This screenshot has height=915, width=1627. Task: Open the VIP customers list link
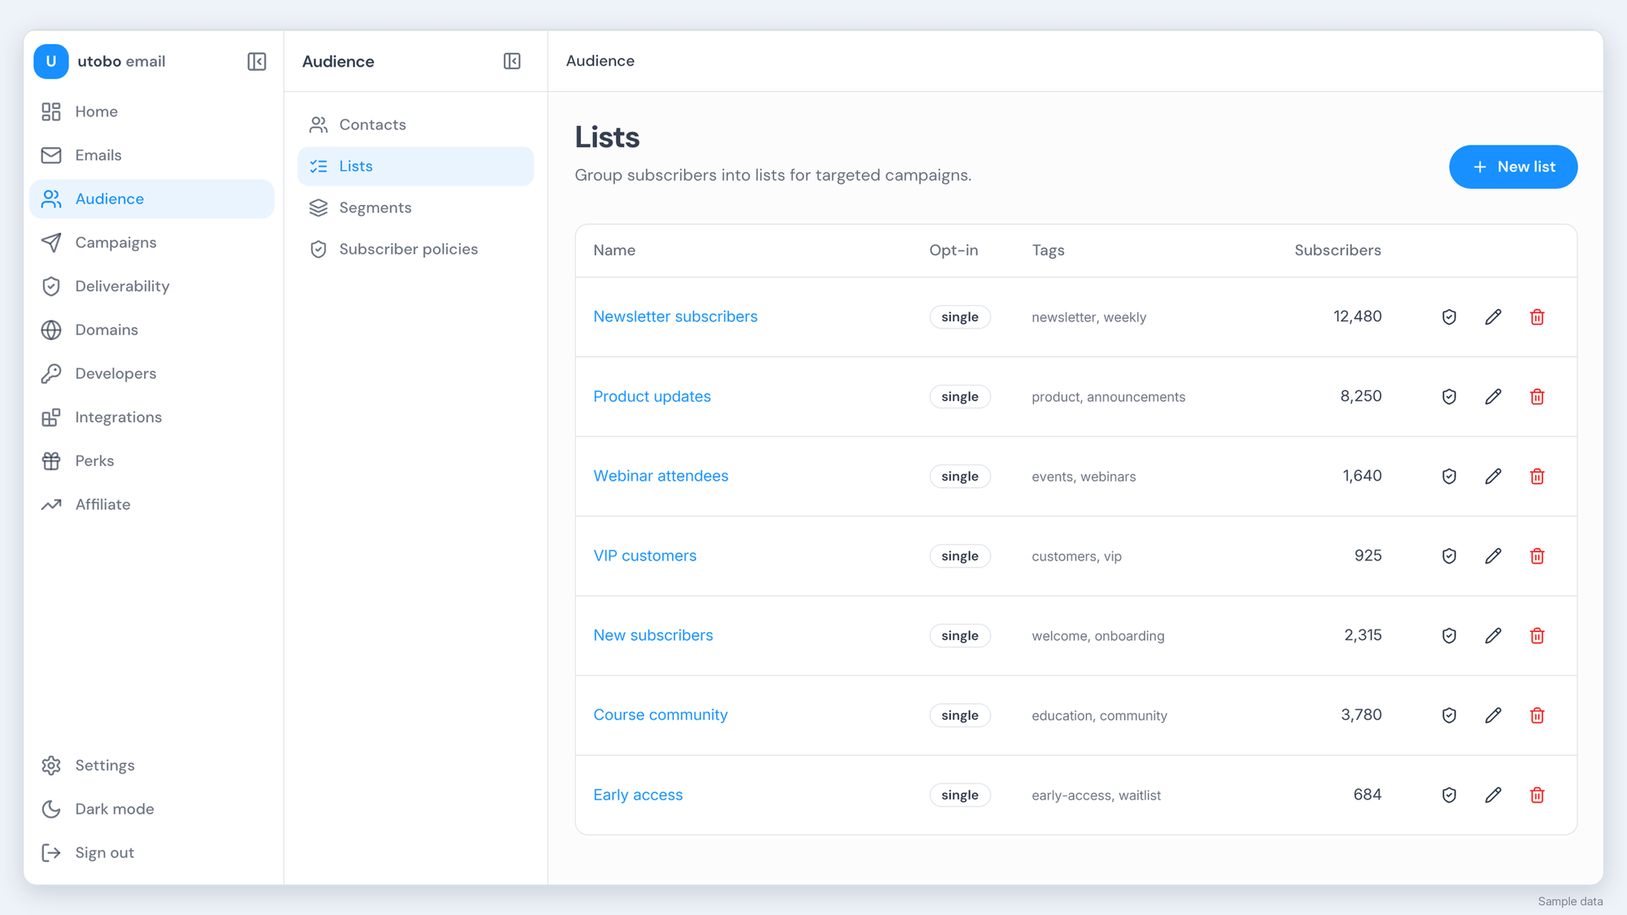coord(644,556)
